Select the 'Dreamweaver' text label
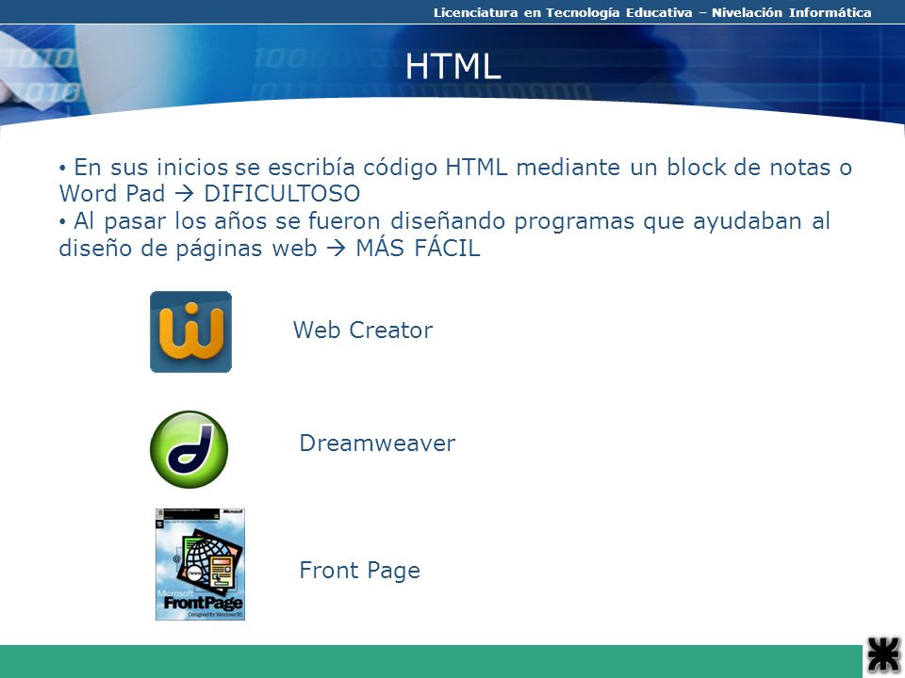This screenshot has width=905, height=678. (377, 444)
